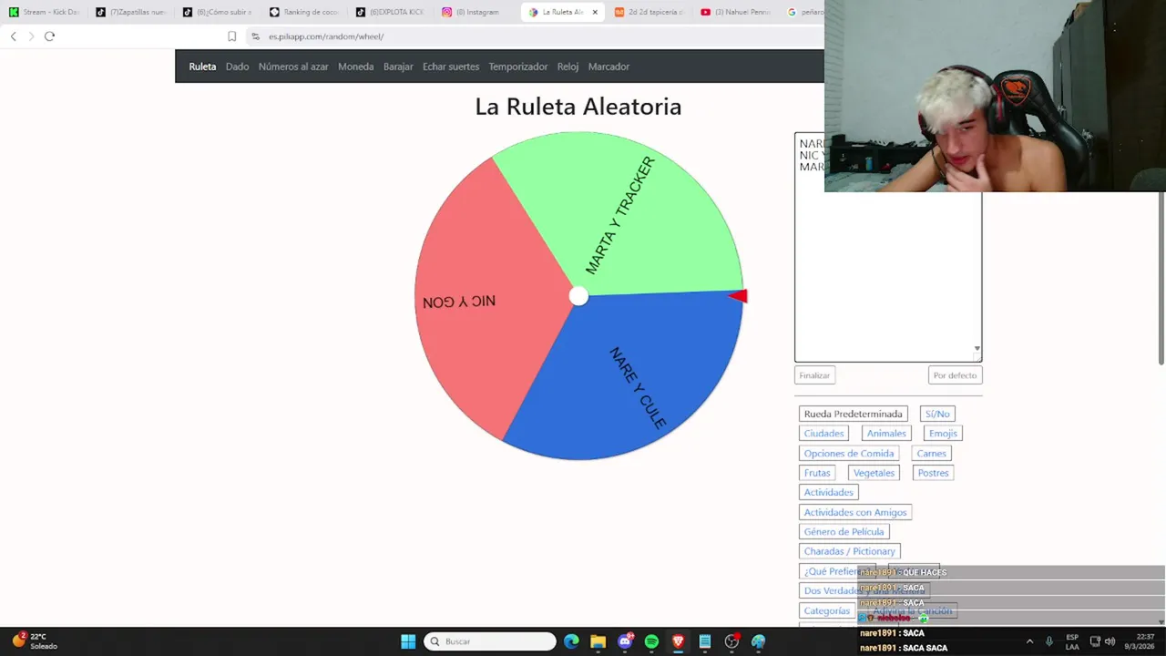The width and height of the screenshot is (1166, 656).
Task: Open Brave browser from the taskbar
Action: click(678, 641)
